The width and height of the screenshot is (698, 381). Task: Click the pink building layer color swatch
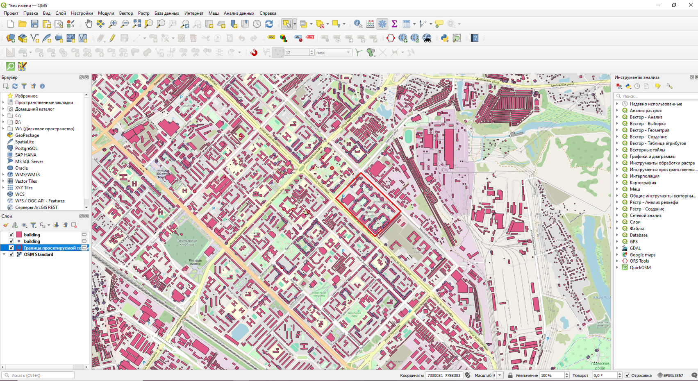point(19,235)
